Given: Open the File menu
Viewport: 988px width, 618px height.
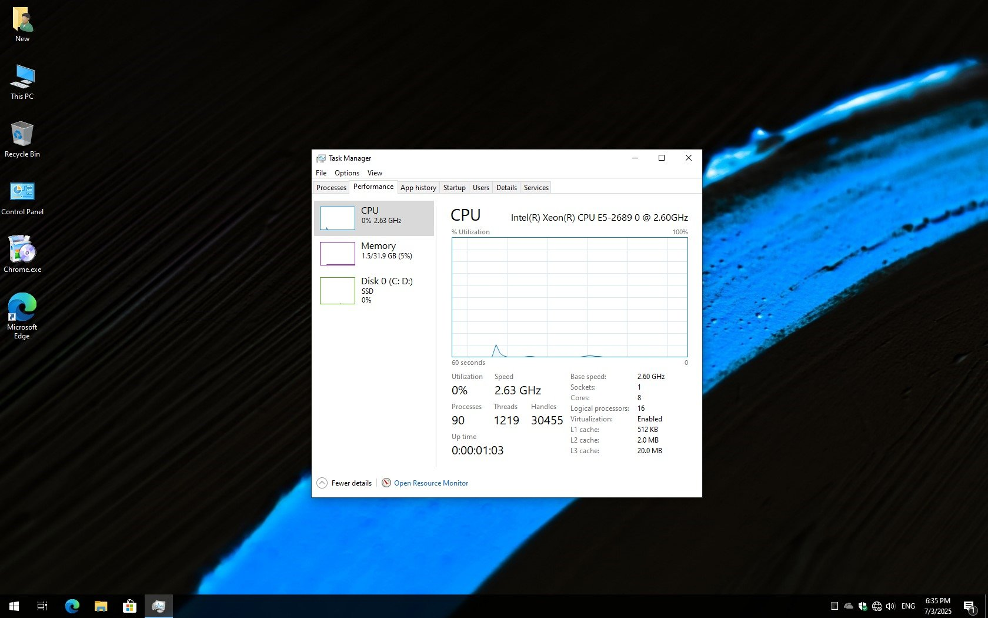Looking at the screenshot, I should pyautogui.click(x=321, y=173).
